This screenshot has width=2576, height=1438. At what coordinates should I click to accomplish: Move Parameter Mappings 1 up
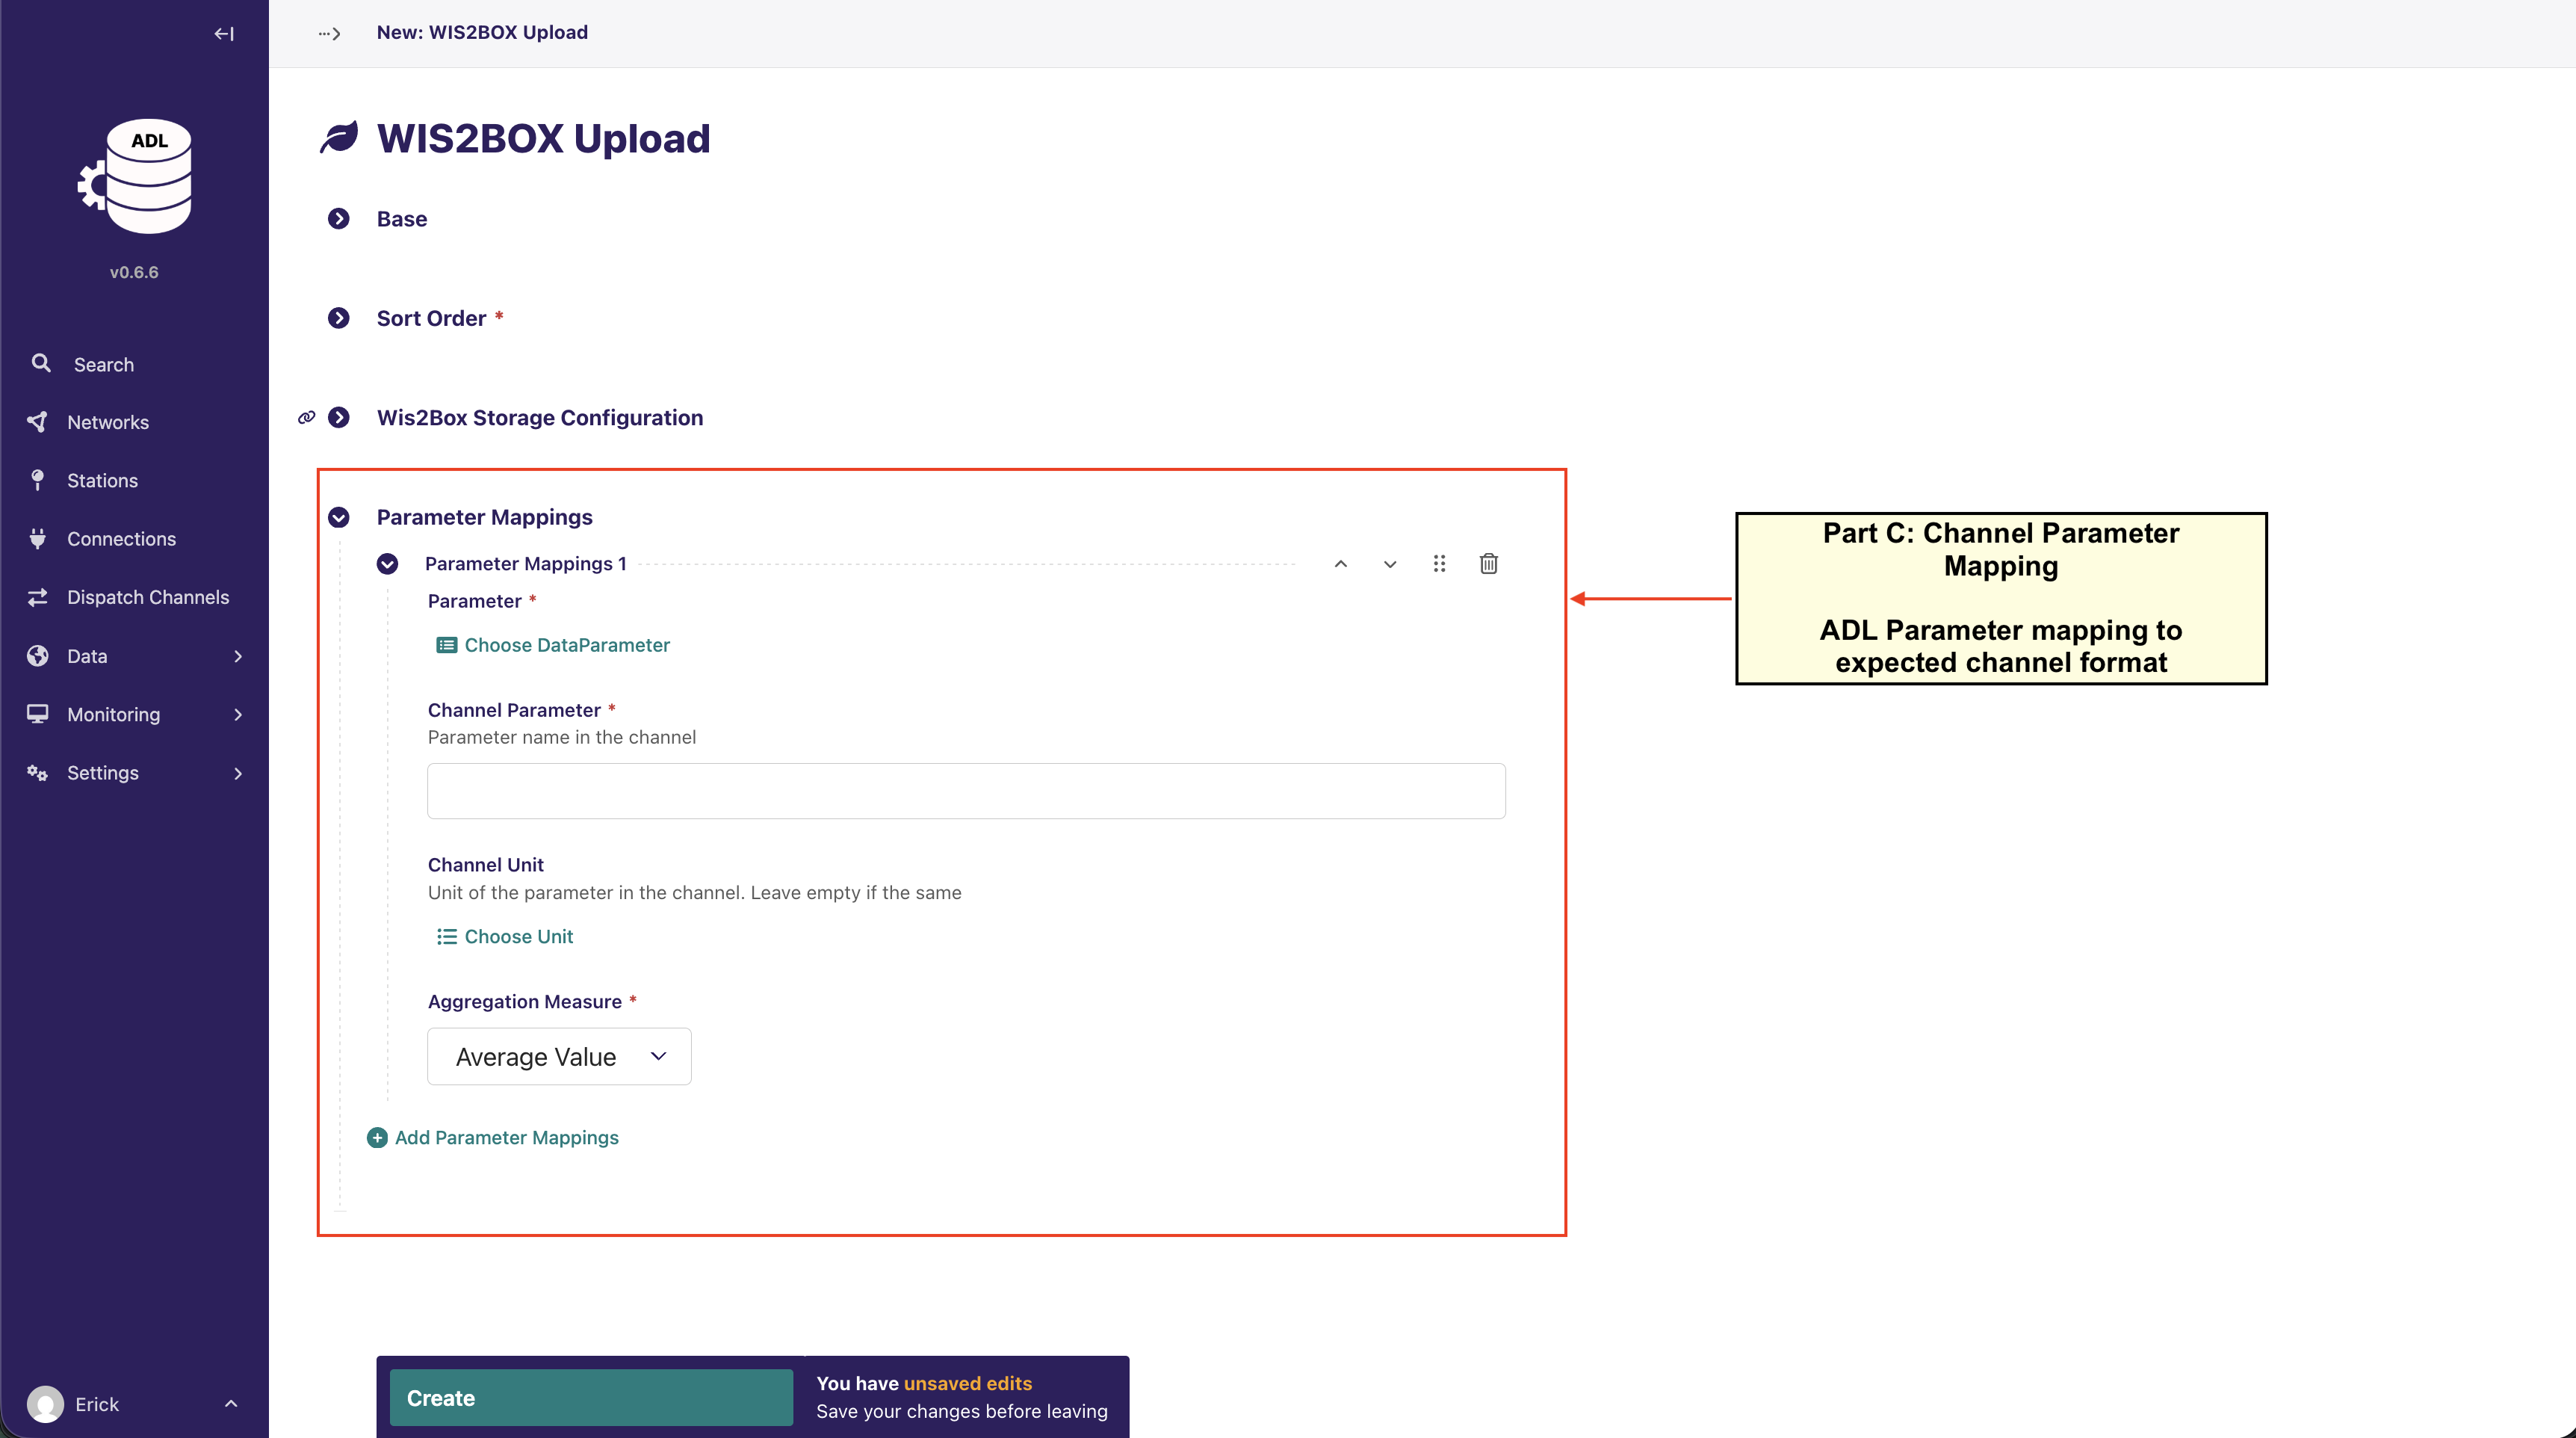[1340, 564]
